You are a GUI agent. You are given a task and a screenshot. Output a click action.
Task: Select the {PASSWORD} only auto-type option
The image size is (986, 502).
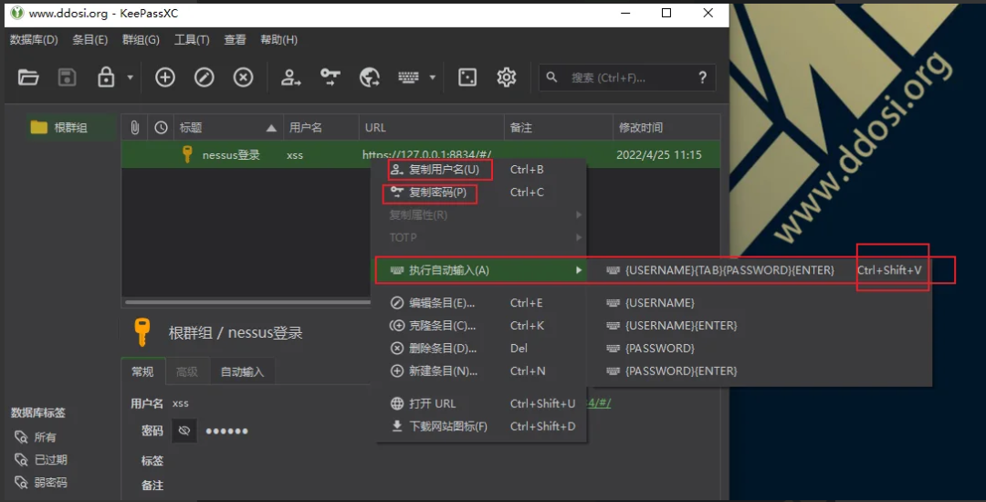tap(760, 348)
